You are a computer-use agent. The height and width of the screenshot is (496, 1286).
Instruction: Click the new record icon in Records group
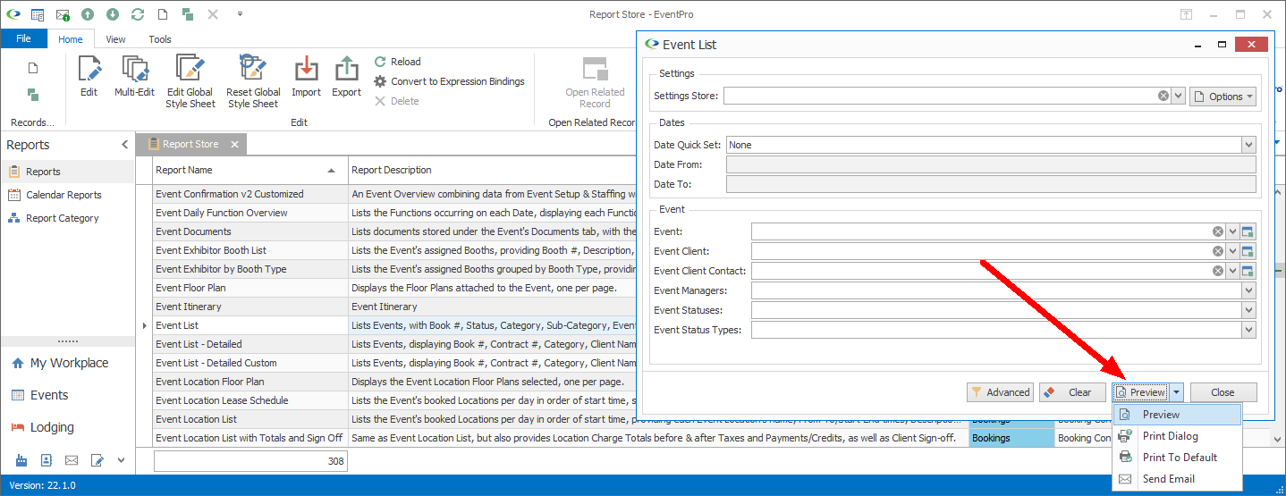33,68
